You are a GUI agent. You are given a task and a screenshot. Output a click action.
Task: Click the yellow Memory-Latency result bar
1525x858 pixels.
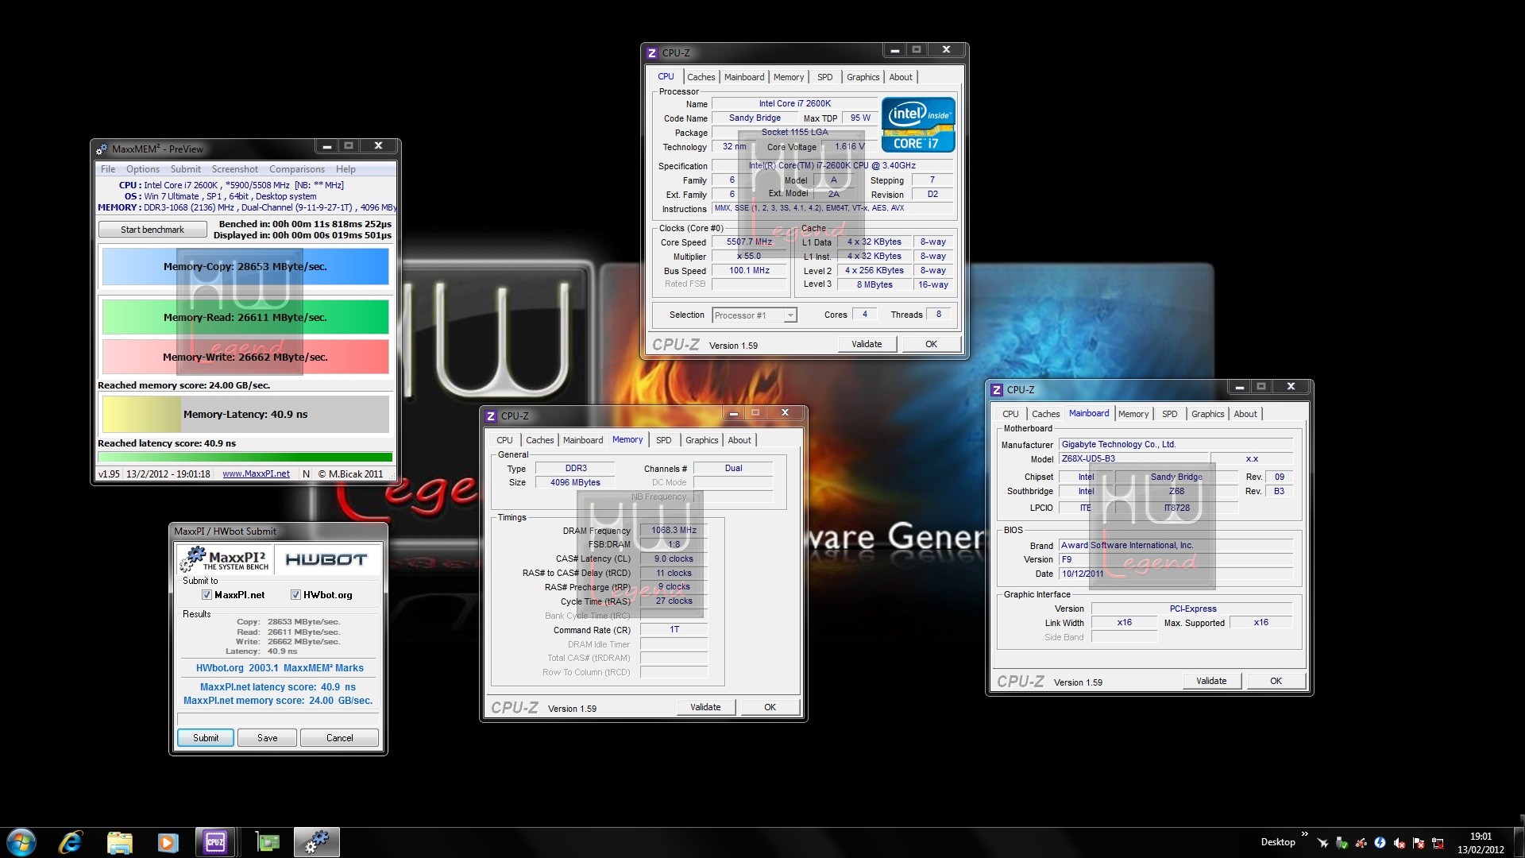pos(245,414)
